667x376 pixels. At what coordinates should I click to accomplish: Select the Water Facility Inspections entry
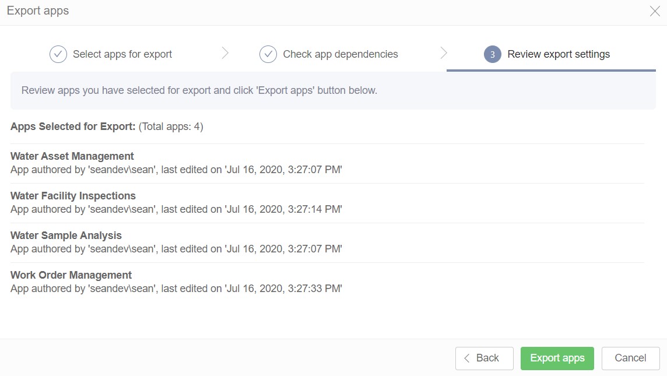[x=73, y=196]
